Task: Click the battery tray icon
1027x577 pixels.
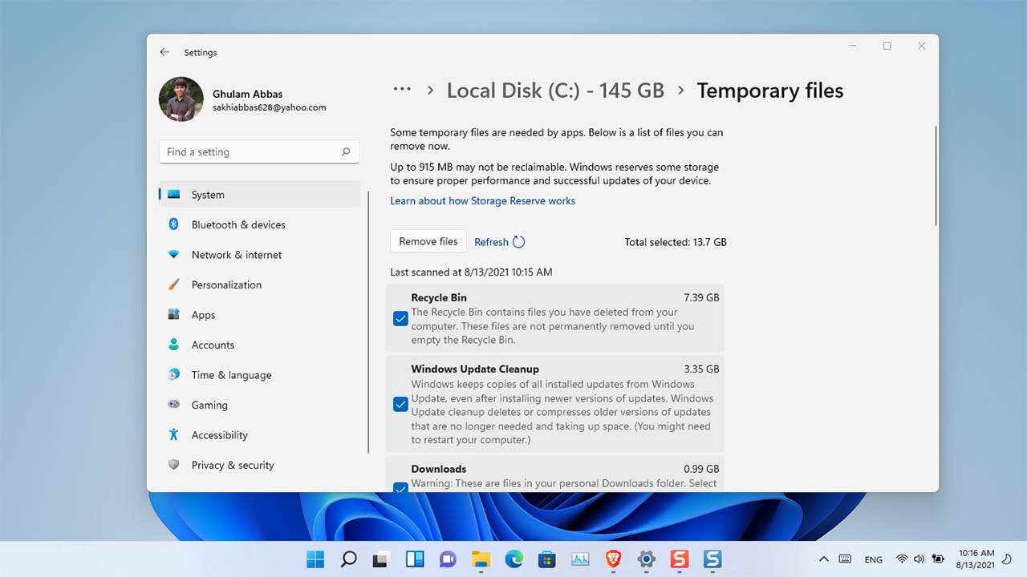Action: 937,559
